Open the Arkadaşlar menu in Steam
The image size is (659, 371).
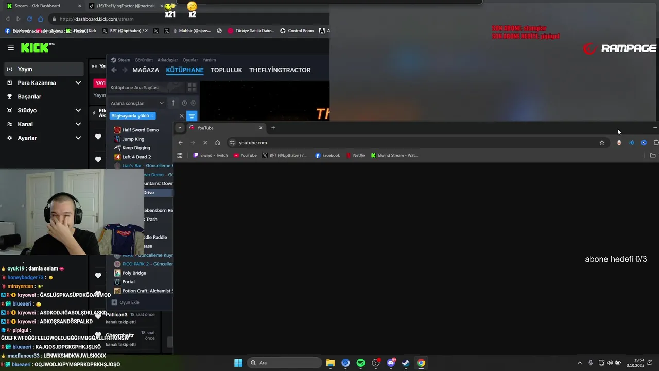click(x=167, y=60)
